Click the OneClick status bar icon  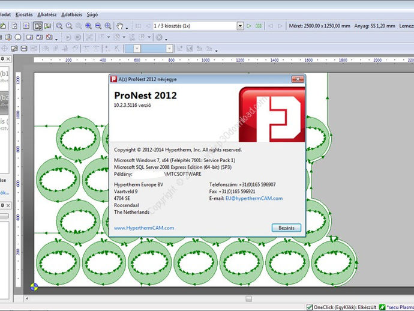(310, 307)
